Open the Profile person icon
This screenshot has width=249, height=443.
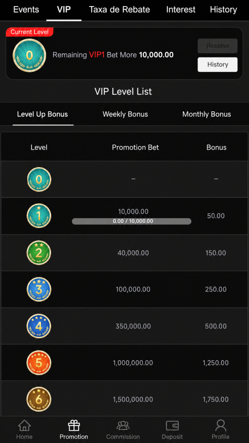[x=220, y=426]
